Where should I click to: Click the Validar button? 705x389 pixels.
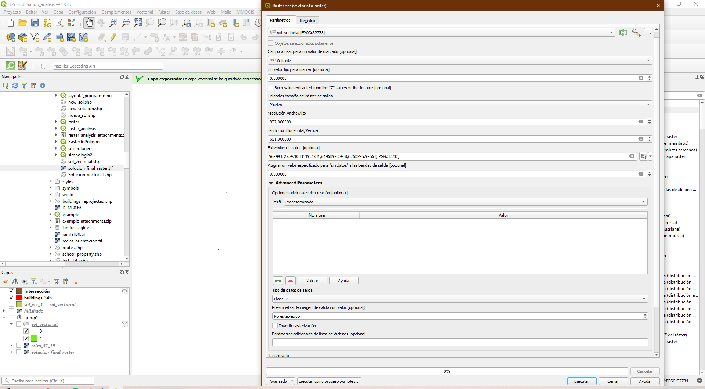click(312, 281)
